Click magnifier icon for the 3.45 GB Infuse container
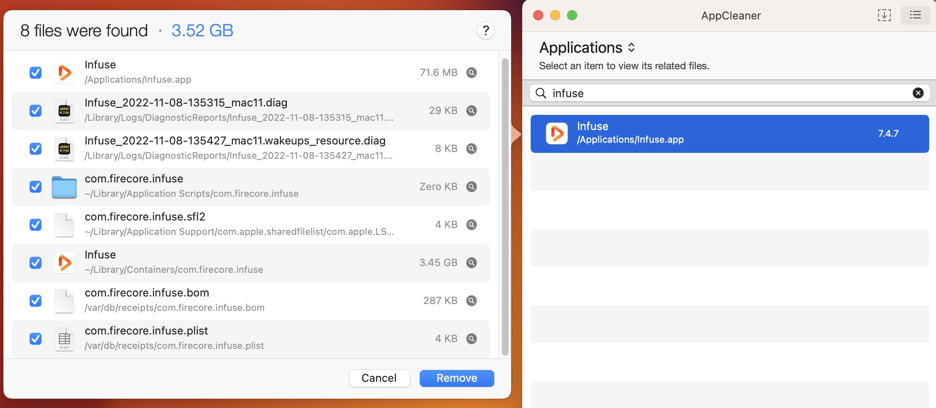 pos(471,263)
